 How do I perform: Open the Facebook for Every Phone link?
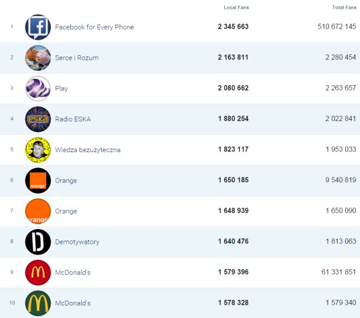(x=95, y=27)
